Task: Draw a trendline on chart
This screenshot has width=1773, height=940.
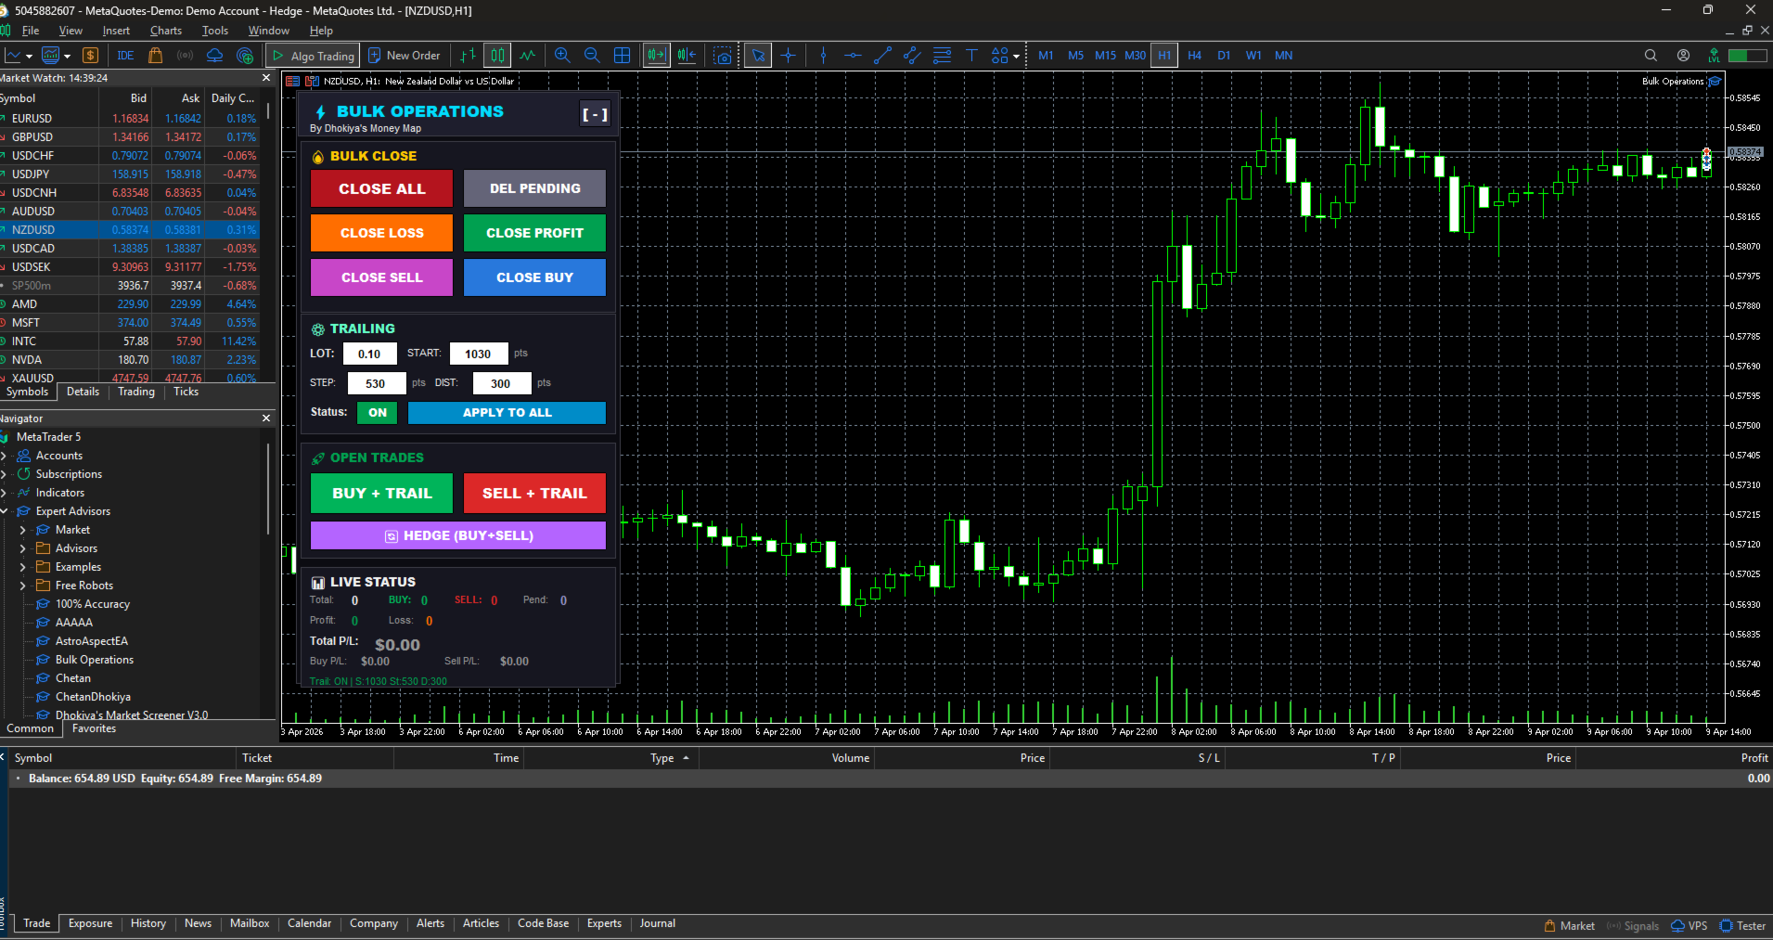Action: [x=882, y=56]
